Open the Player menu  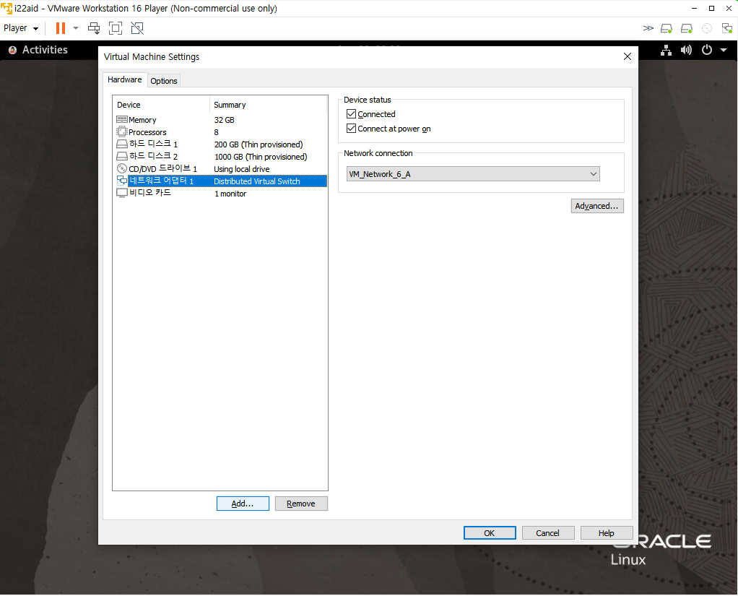[x=21, y=28]
